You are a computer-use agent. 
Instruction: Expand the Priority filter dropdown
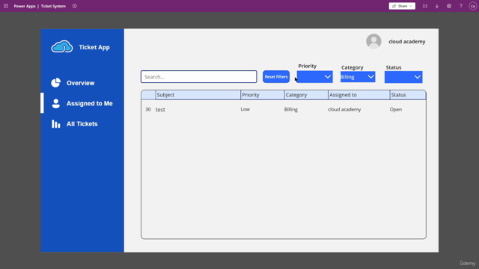(x=314, y=76)
